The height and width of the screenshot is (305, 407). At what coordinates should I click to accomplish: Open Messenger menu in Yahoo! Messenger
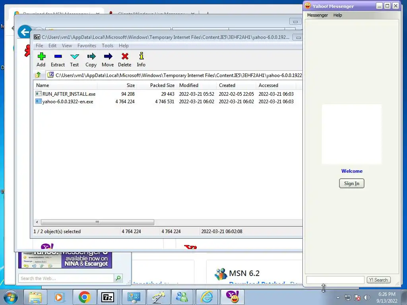pyautogui.click(x=318, y=15)
